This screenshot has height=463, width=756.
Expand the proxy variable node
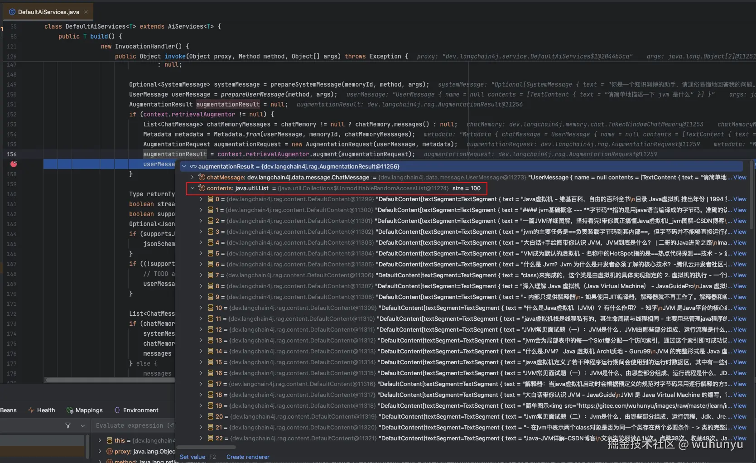tap(100, 451)
